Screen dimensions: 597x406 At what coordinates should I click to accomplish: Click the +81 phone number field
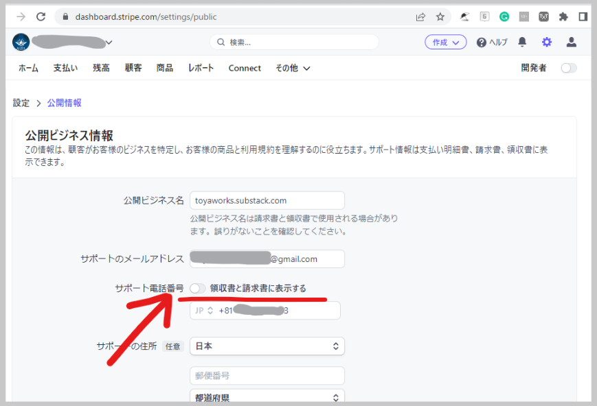pos(265,311)
